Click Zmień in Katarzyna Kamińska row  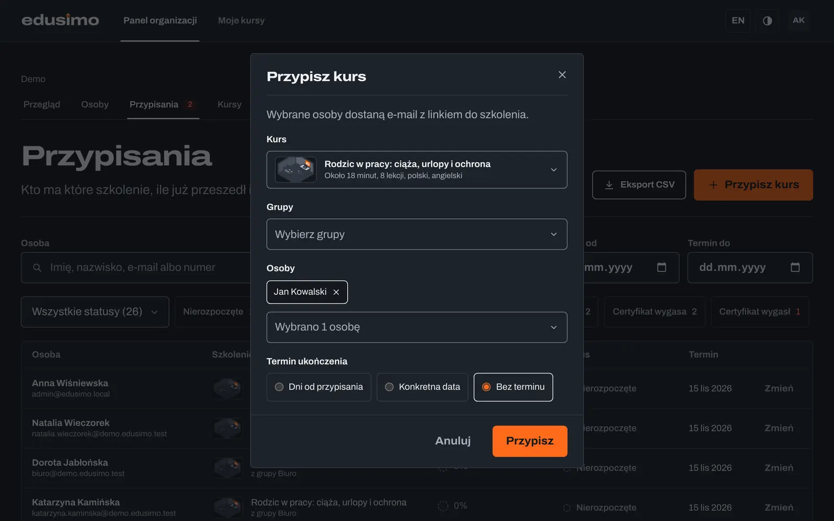[779, 508]
